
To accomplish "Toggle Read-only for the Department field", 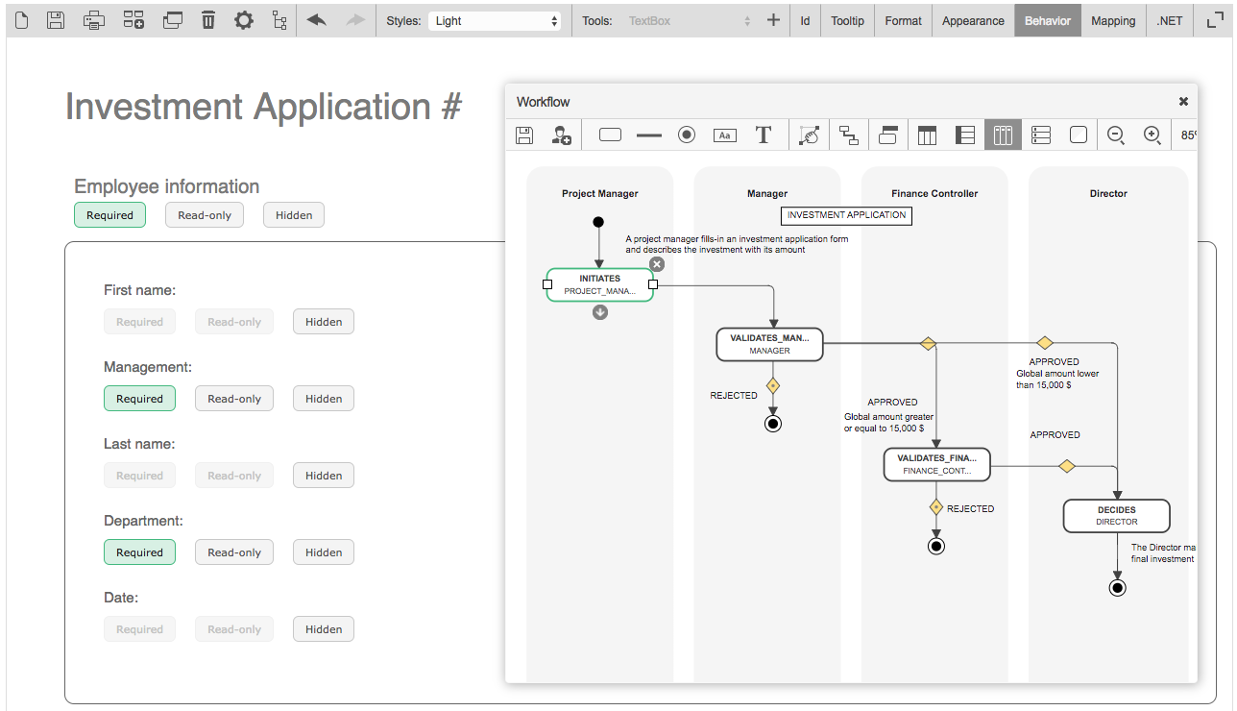I will click(234, 552).
